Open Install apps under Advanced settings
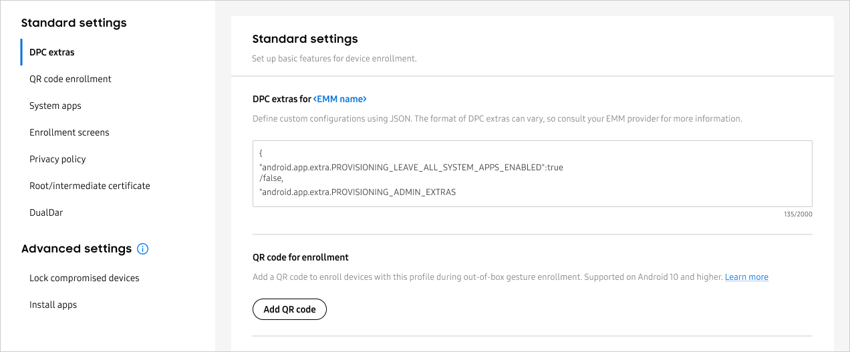This screenshot has height=352, width=850. (x=53, y=305)
